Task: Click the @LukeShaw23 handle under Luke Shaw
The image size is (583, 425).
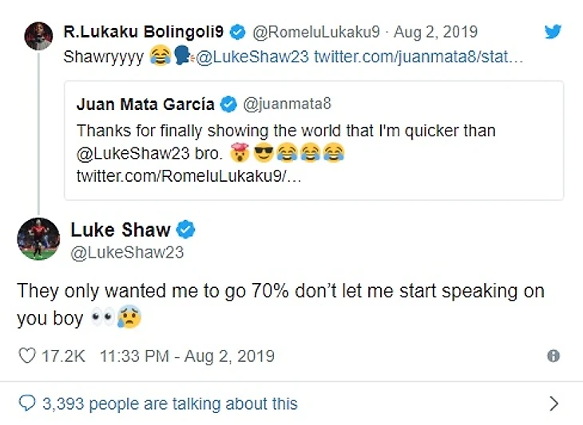Action: (128, 253)
